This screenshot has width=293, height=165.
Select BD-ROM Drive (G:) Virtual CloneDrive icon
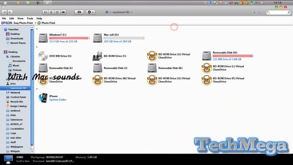click(152, 56)
